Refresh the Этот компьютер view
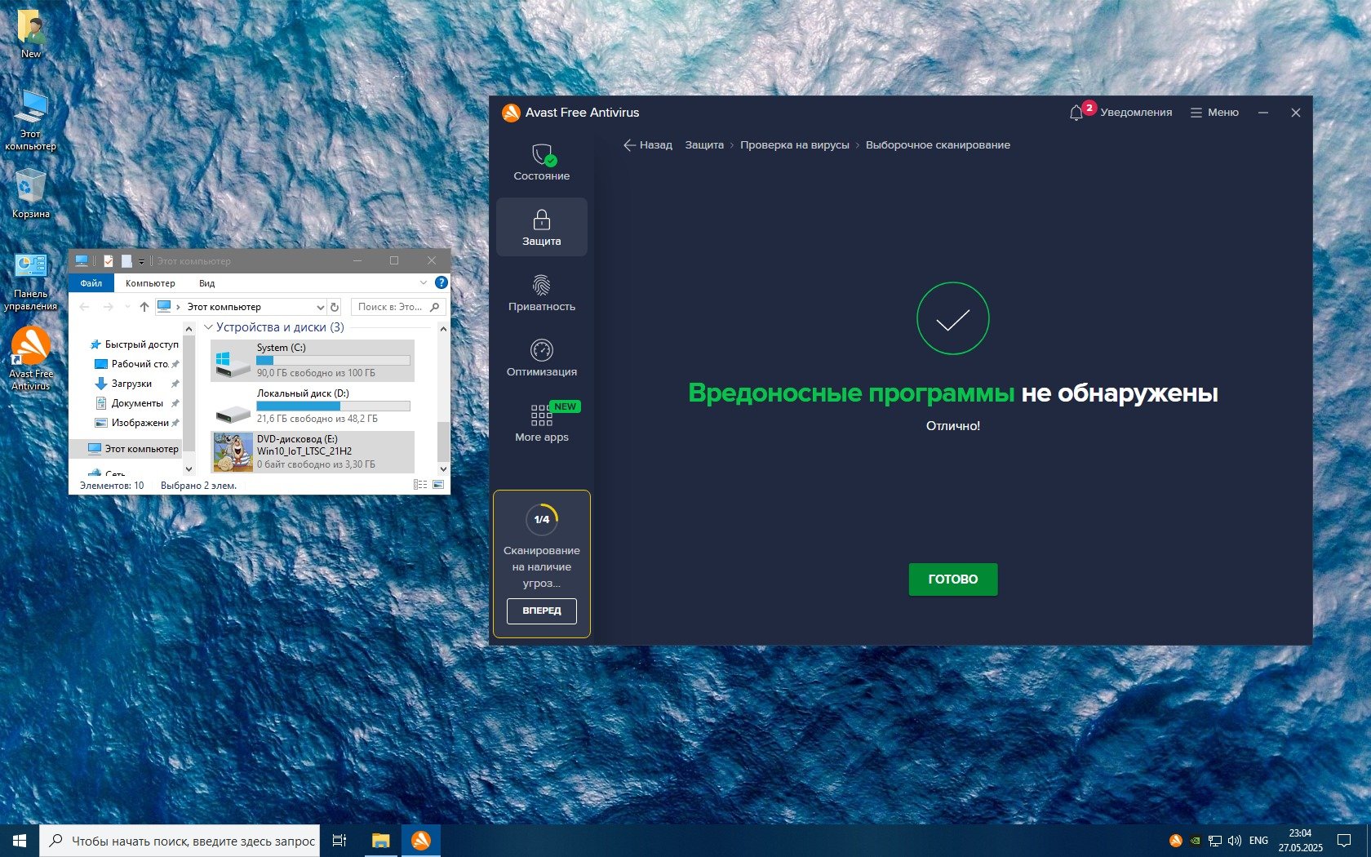The width and height of the screenshot is (1371, 857). [x=335, y=307]
